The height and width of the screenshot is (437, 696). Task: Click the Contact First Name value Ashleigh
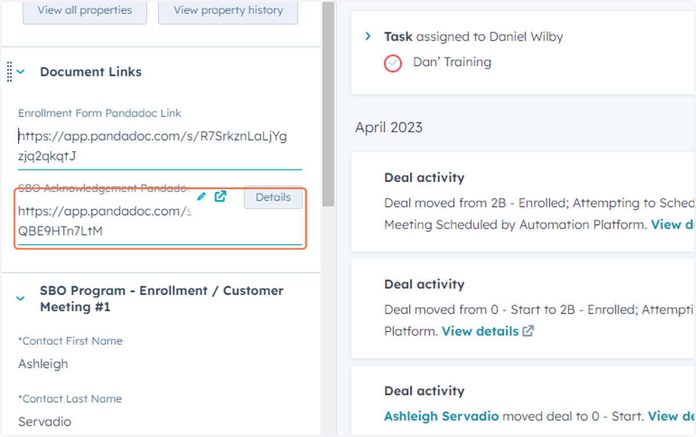43,364
